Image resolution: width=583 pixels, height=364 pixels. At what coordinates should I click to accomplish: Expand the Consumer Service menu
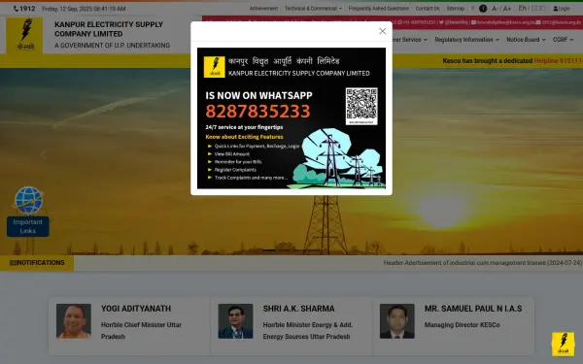tap(410, 40)
